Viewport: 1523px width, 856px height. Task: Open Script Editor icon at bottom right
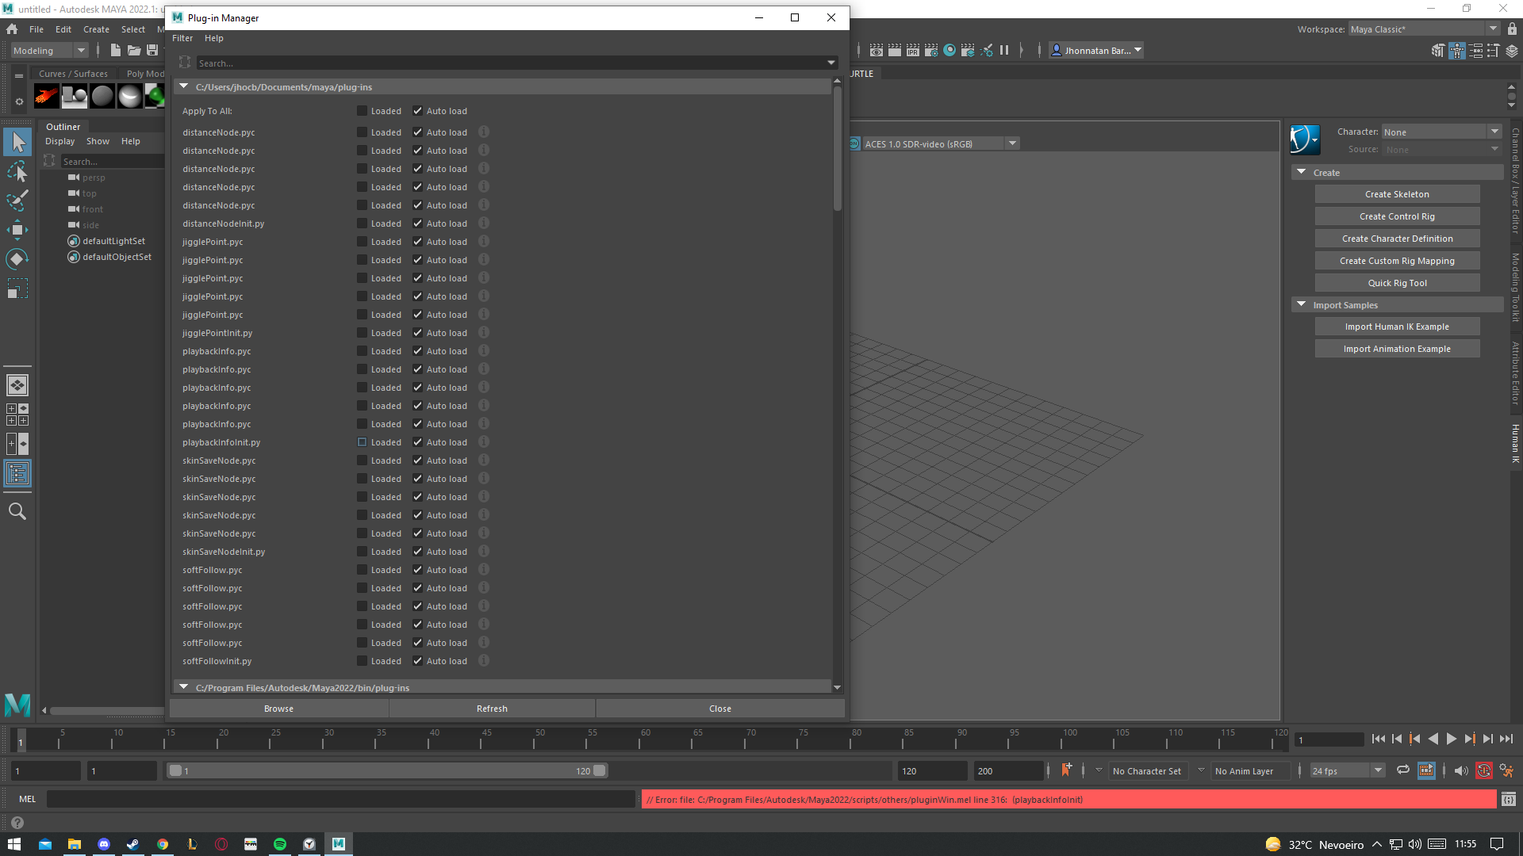pyautogui.click(x=1508, y=800)
